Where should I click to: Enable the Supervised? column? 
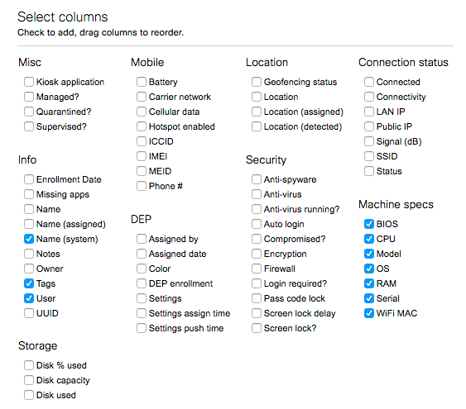click(x=29, y=126)
